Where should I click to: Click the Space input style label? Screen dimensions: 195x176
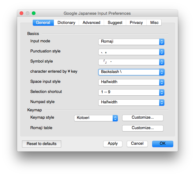(x=45, y=82)
